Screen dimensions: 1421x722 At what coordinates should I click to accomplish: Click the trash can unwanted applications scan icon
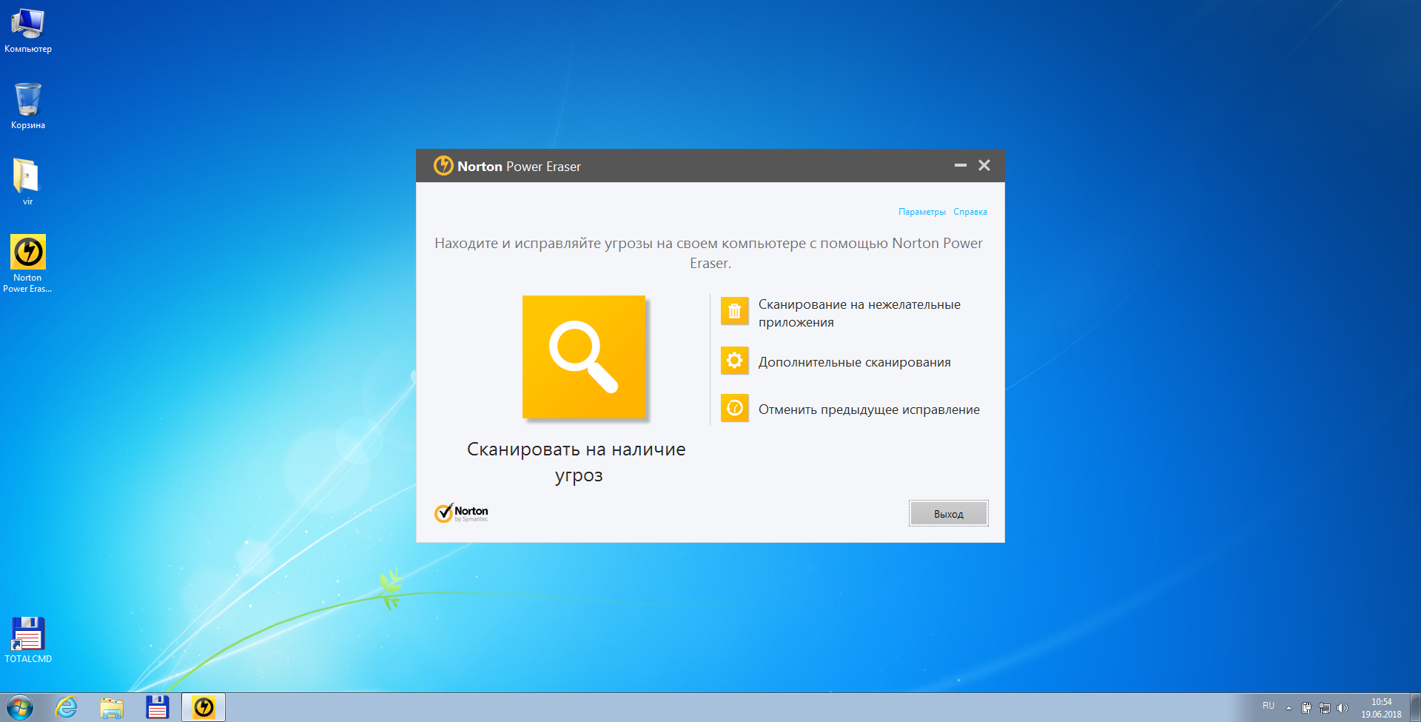pyautogui.click(x=734, y=312)
